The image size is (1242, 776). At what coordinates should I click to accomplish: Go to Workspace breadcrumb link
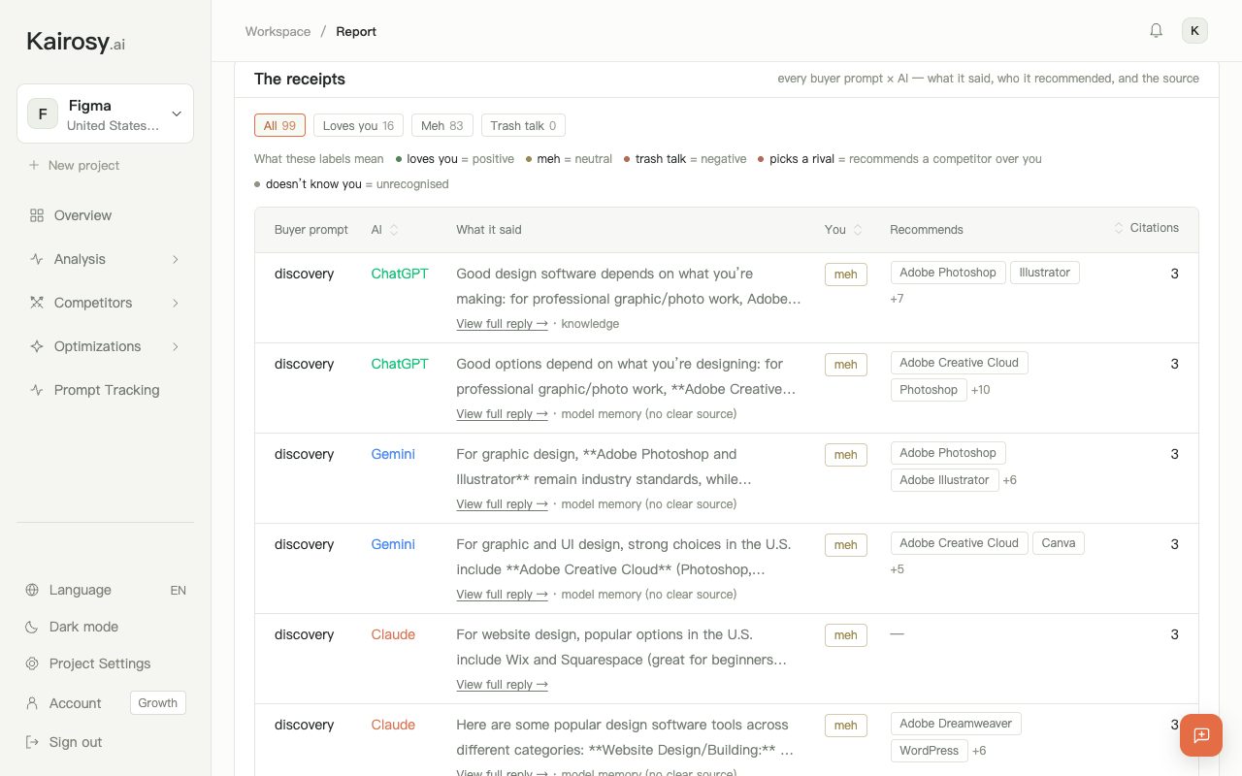pyautogui.click(x=278, y=31)
